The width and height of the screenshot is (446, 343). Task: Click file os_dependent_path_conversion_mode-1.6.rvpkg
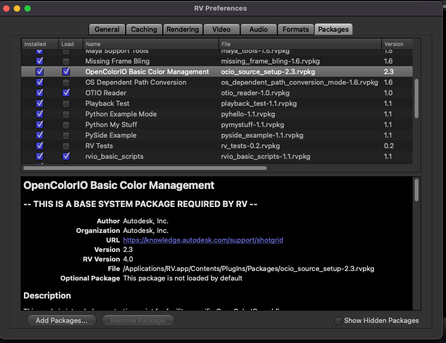[300, 83]
